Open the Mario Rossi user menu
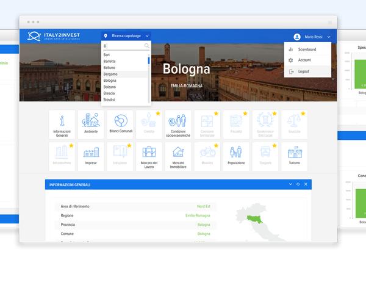The width and height of the screenshot is (366, 293). [312, 37]
